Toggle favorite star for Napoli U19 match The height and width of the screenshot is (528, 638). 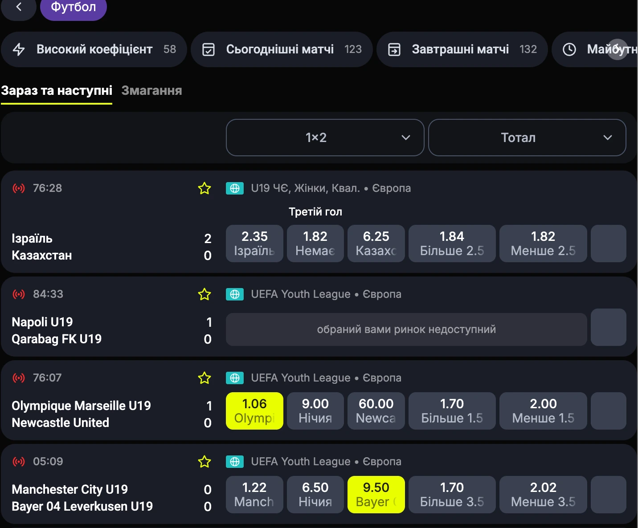coord(204,294)
